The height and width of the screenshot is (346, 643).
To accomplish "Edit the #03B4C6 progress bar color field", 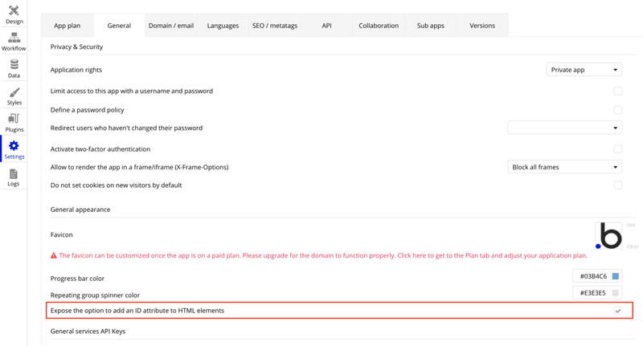I will tap(597, 276).
